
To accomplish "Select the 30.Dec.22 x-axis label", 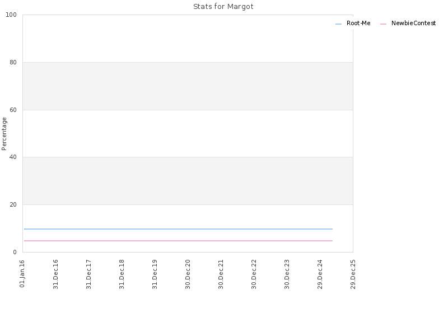I will (254, 274).
